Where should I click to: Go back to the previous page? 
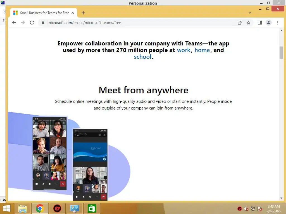click(14, 23)
